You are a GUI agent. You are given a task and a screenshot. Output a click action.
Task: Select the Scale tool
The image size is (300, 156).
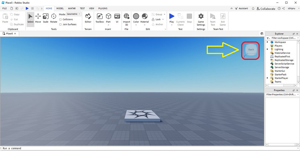pyautogui.click(x=46, y=18)
